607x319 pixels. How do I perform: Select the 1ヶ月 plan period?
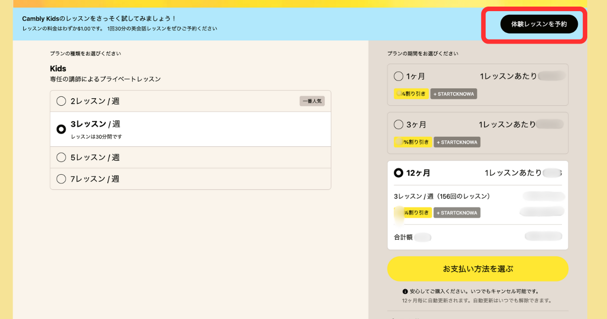point(399,76)
